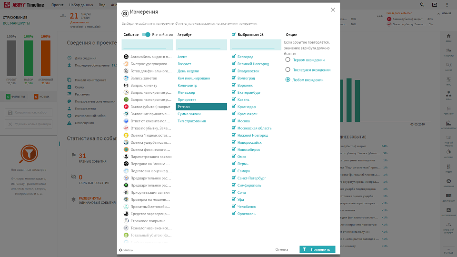Screen dimensions: 457x257
Task: Select 'Первом вхождении' radio option
Action: click(x=288, y=60)
